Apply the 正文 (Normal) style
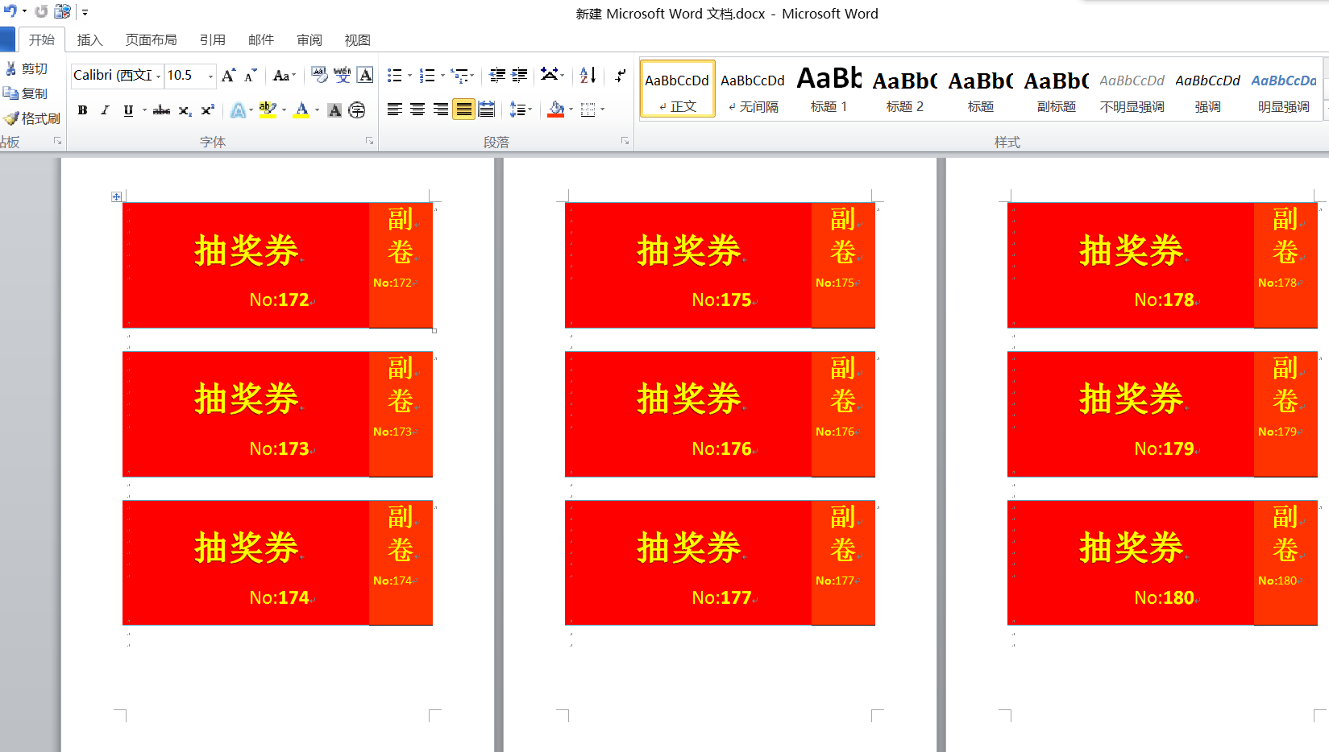The image size is (1329, 752). 677,89
